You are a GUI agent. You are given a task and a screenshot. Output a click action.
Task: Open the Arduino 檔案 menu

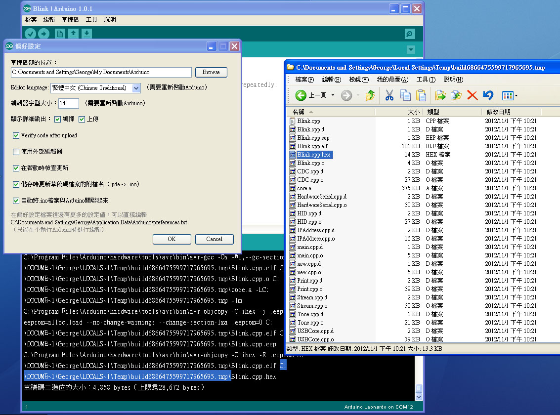tap(31, 20)
